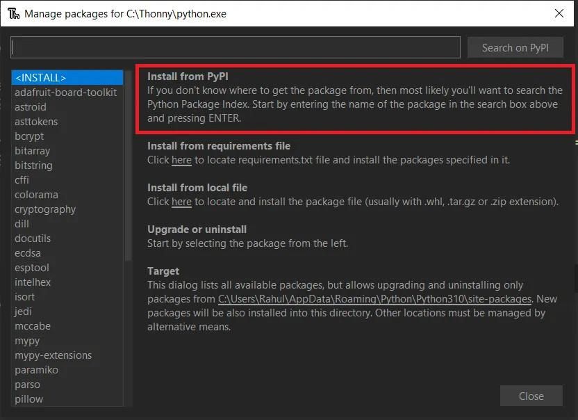578x420 pixels.
Task: Select the jedi package entry
Action: [23, 312]
